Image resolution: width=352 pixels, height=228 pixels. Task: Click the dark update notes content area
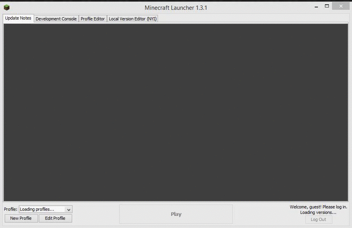coord(176,112)
